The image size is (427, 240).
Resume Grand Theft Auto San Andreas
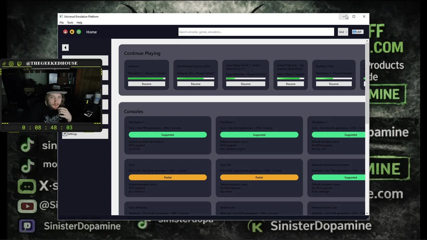click(291, 84)
